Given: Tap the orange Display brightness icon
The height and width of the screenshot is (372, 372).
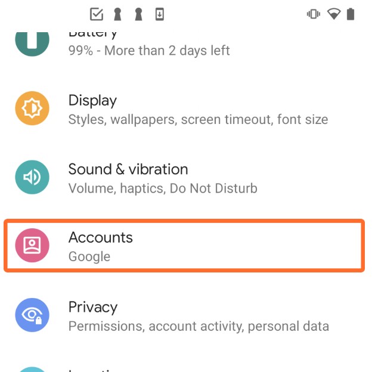Looking at the screenshot, I should coord(32,108).
